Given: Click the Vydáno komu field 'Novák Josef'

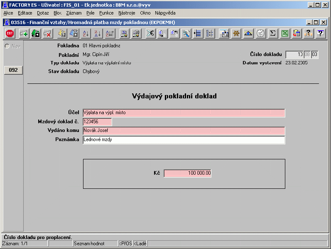Looking at the screenshot, I should click(x=184, y=131).
